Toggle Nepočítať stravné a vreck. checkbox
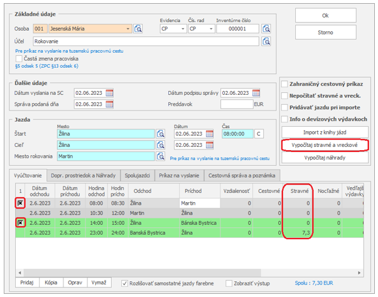Viewport: 378px width, 297px height. click(x=285, y=96)
